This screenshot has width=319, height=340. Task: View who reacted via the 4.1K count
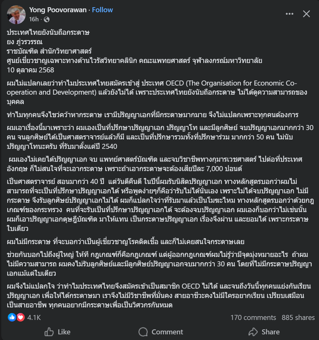[x=34, y=317]
